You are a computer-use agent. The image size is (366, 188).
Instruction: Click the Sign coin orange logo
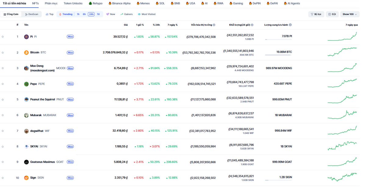[x=26, y=178]
